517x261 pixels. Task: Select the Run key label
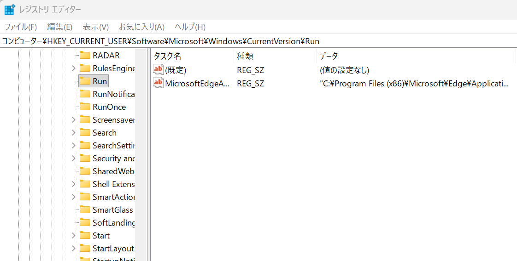pos(100,81)
